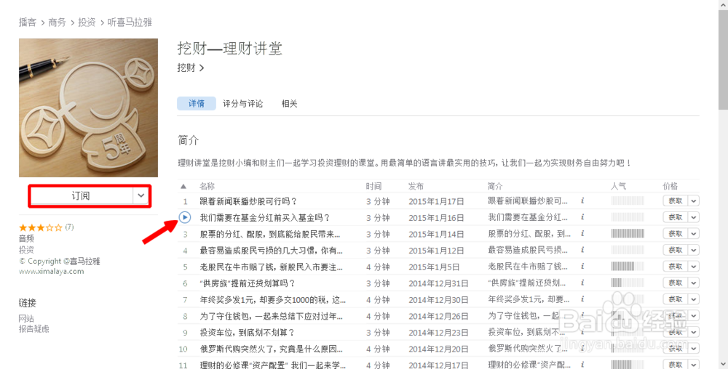Click the 2015年1月17日 date cell
Viewport: 728px width, 369px height.
[x=436, y=201]
